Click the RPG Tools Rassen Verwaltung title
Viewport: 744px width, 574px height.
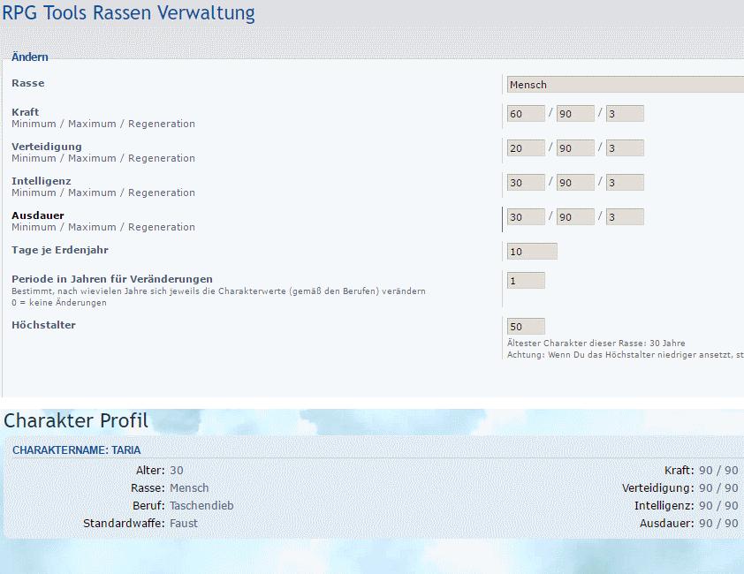(x=129, y=13)
